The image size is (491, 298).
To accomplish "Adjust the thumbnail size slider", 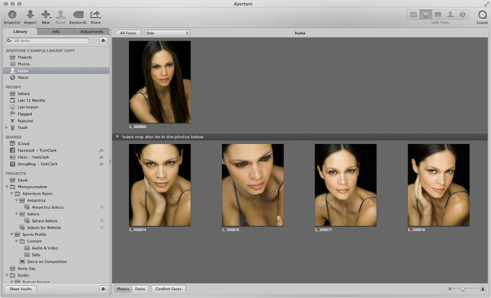I will [x=462, y=289].
